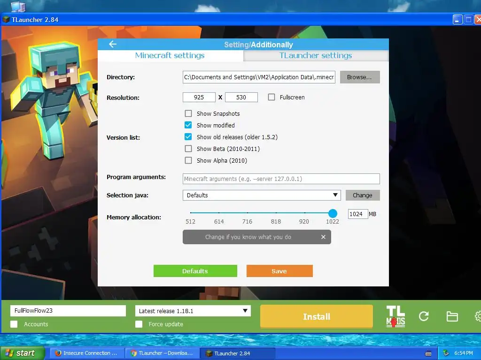Enable the Fullscreen checkbox
Viewport: 481px width, 360px height.
[271, 97]
